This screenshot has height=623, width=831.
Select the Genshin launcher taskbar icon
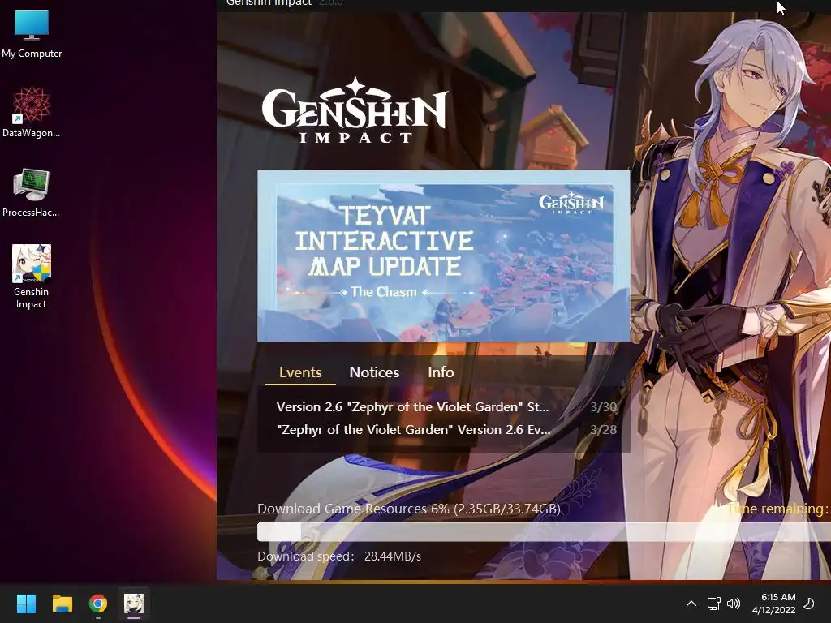(x=134, y=604)
